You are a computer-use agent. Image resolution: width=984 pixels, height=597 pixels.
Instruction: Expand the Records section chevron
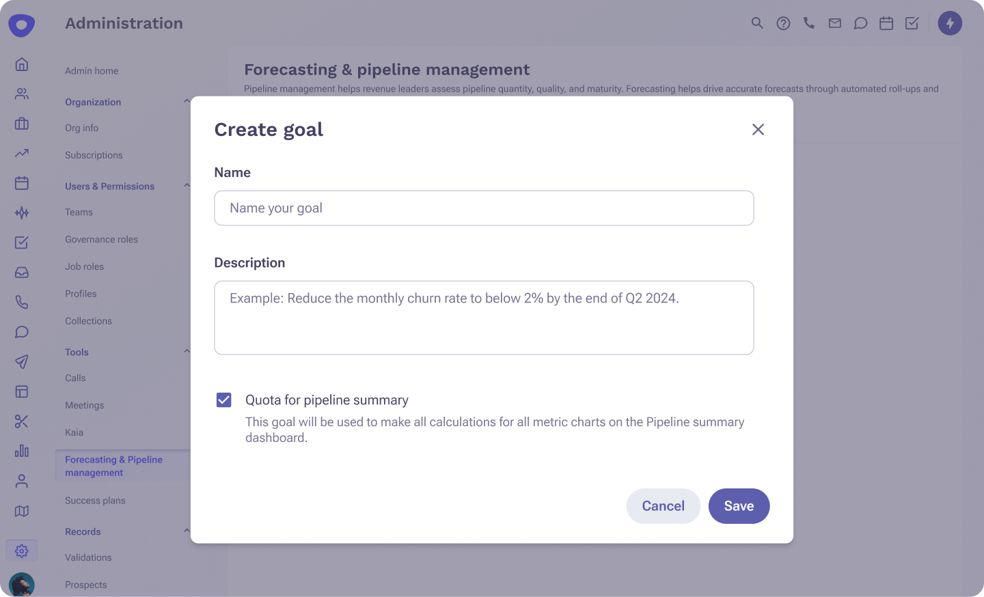(187, 530)
